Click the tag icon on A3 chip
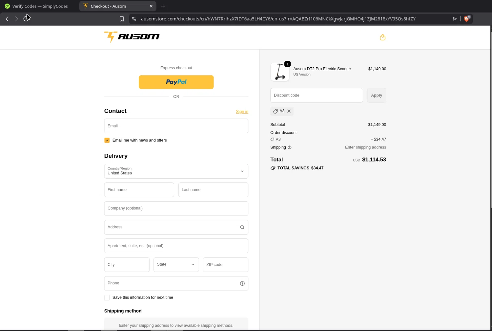This screenshot has height=331, width=492. coord(276,111)
